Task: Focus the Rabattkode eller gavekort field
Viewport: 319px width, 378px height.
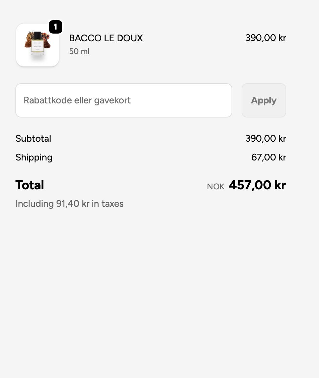Action: (124, 100)
